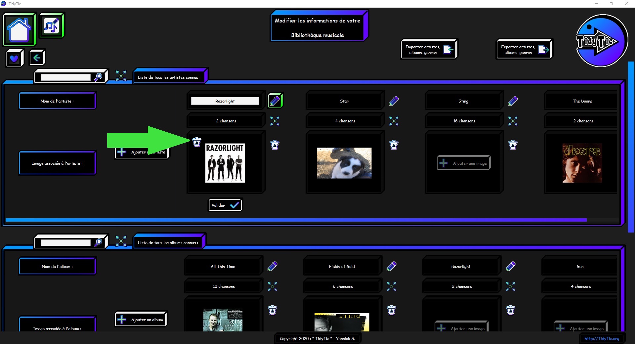635x344 pixels.
Task: Click the Razorlight artist name field
Action: pos(225,101)
